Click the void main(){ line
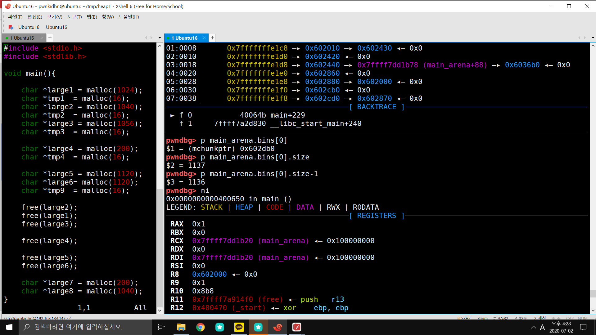The height and width of the screenshot is (335, 596). (30, 73)
